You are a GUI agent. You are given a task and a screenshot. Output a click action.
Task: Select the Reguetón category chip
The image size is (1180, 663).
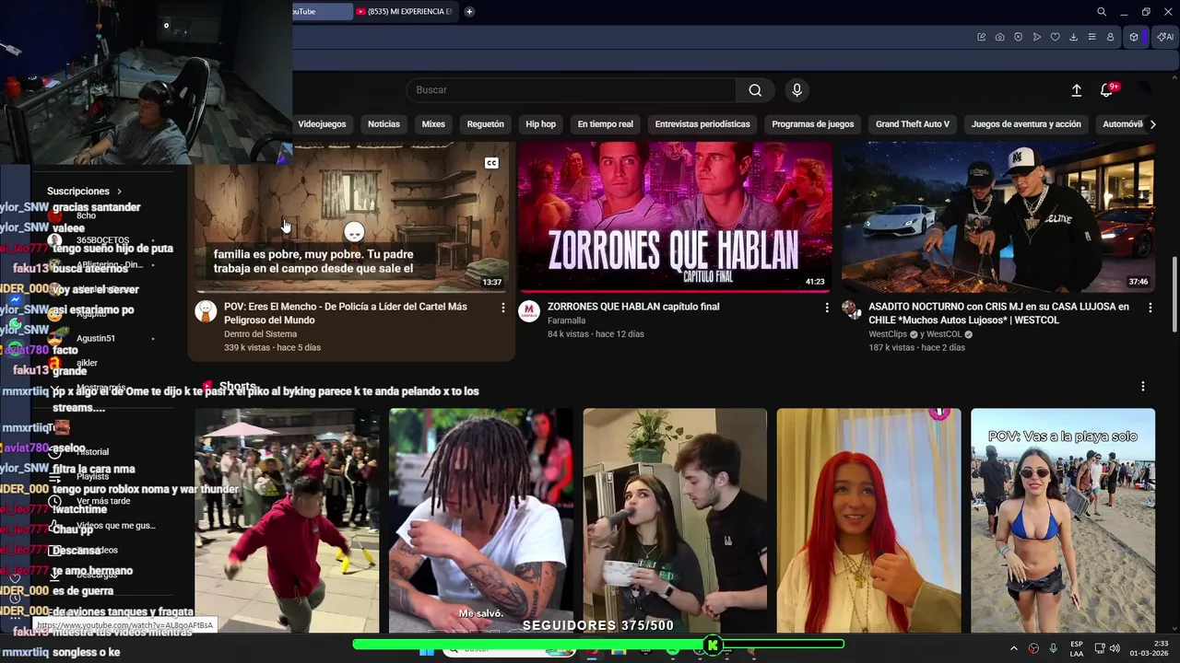pos(485,124)
